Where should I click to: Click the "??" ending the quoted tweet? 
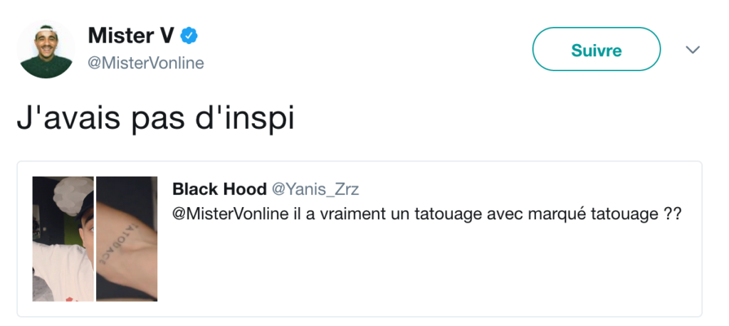[x=673, y=214]
